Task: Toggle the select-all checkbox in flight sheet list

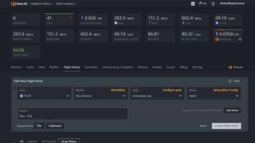Action: (x=14, y=141)
